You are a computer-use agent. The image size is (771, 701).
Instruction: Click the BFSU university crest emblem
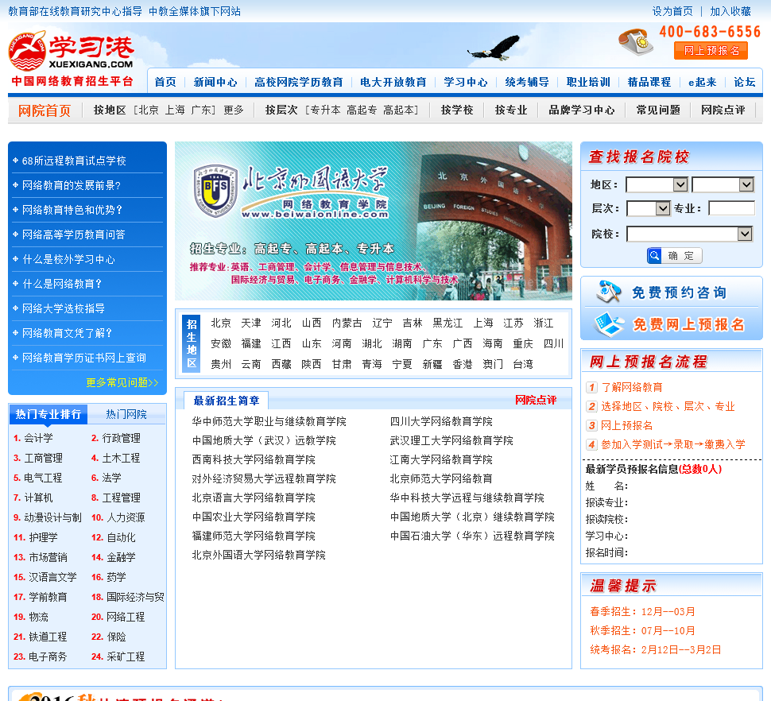[x=215, y=191]
